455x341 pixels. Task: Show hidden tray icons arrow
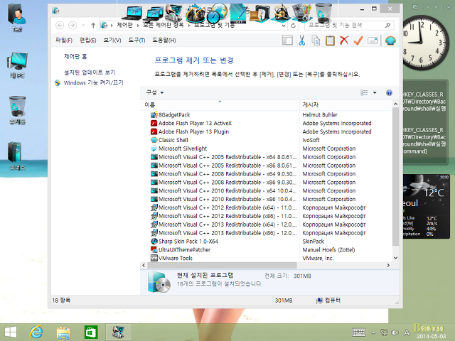tap(373, 333)
